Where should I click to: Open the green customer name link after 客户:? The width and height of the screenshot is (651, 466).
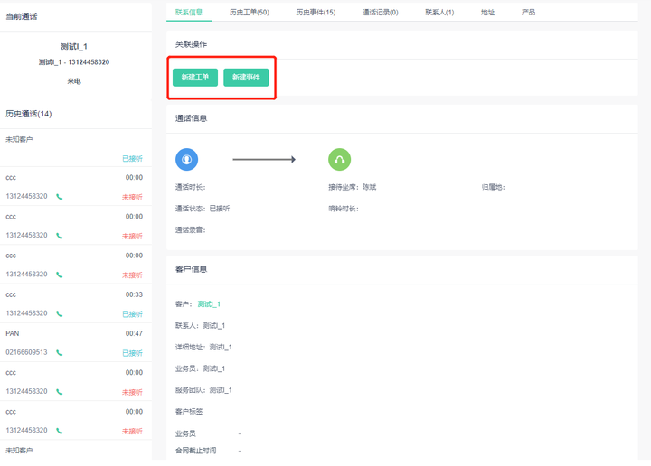209,304
